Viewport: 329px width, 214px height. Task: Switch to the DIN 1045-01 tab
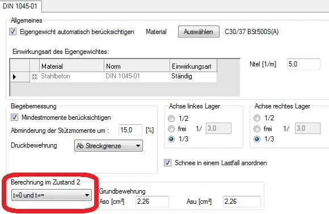[20, 6]
